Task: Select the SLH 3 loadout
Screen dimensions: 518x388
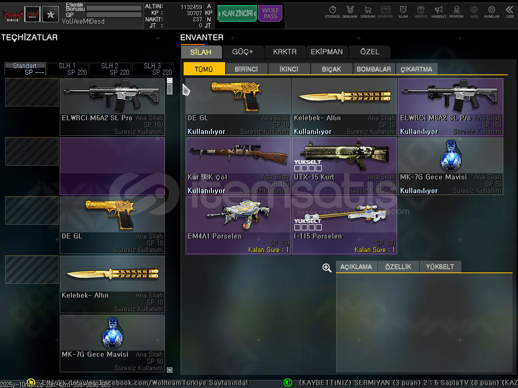Action: [153, 69]
